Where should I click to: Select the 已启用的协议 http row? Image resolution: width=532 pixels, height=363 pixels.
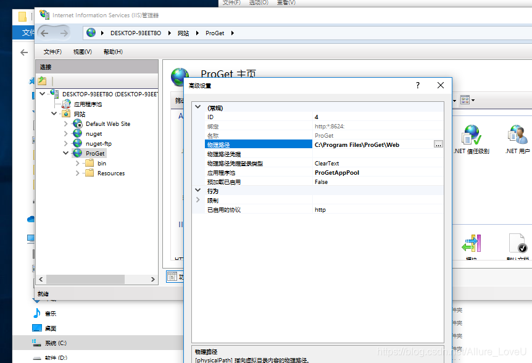[321, 209]
